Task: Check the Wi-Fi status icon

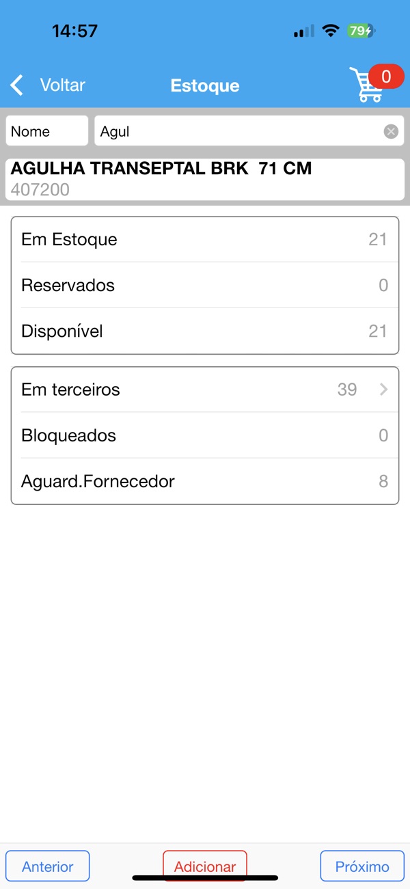Action: (331, 31)
